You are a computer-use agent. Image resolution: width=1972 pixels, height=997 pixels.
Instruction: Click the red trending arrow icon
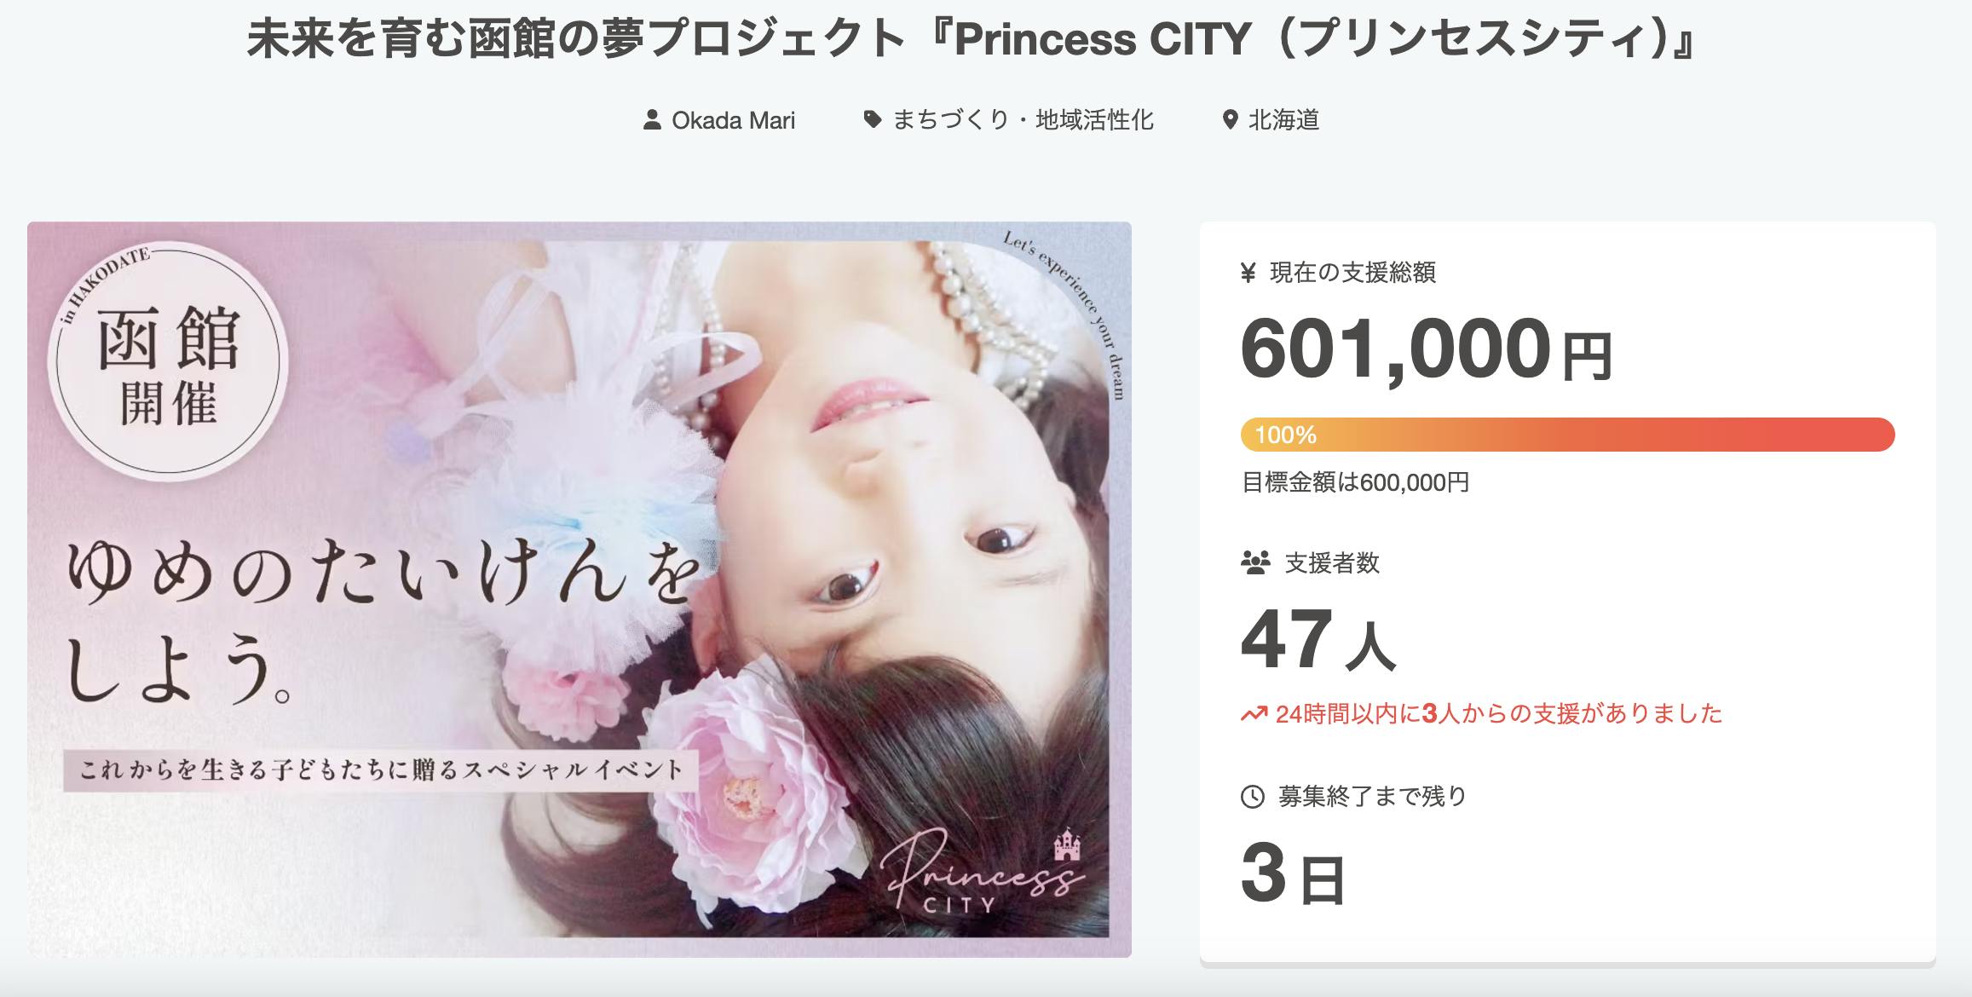1254,714
